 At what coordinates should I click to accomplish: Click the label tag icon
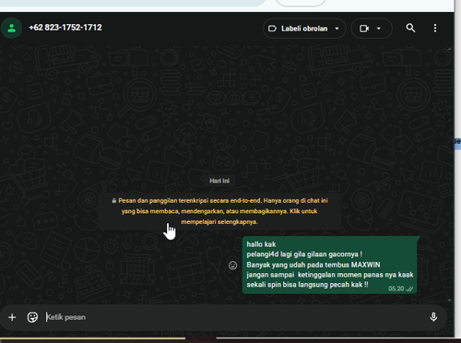tap(272, 29)
